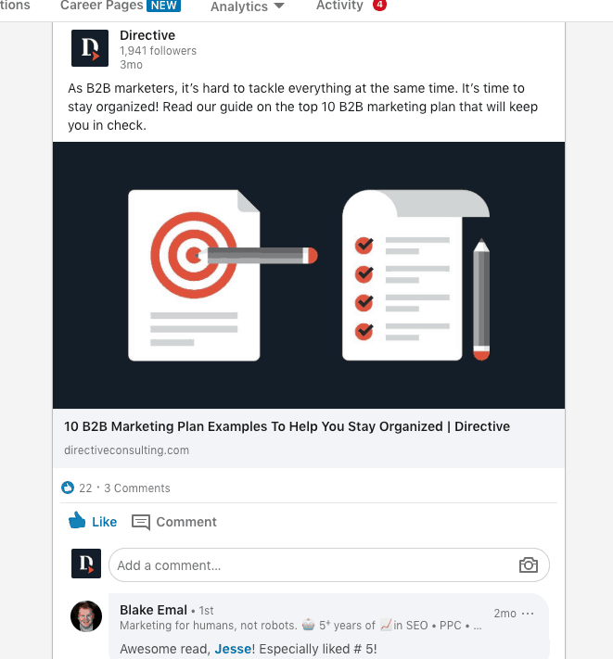Attach a photo with the camera icon
This screenshot has width=613, height=659.
[x=529, y=565]
